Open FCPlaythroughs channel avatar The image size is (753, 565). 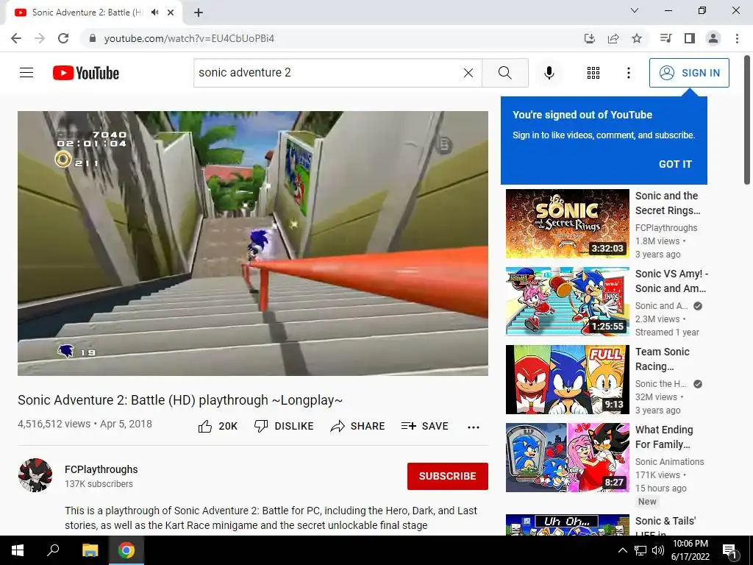tap(35, 475)
